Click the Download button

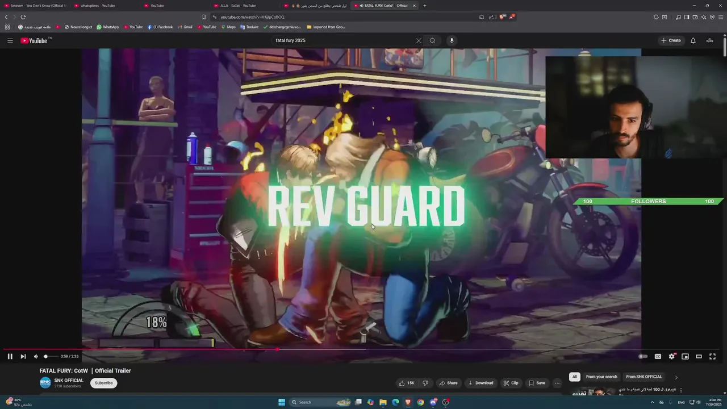(x=481, y=383)
